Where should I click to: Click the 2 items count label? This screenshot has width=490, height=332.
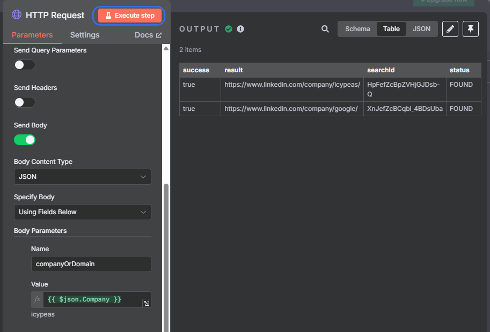(x=190, y=50)
